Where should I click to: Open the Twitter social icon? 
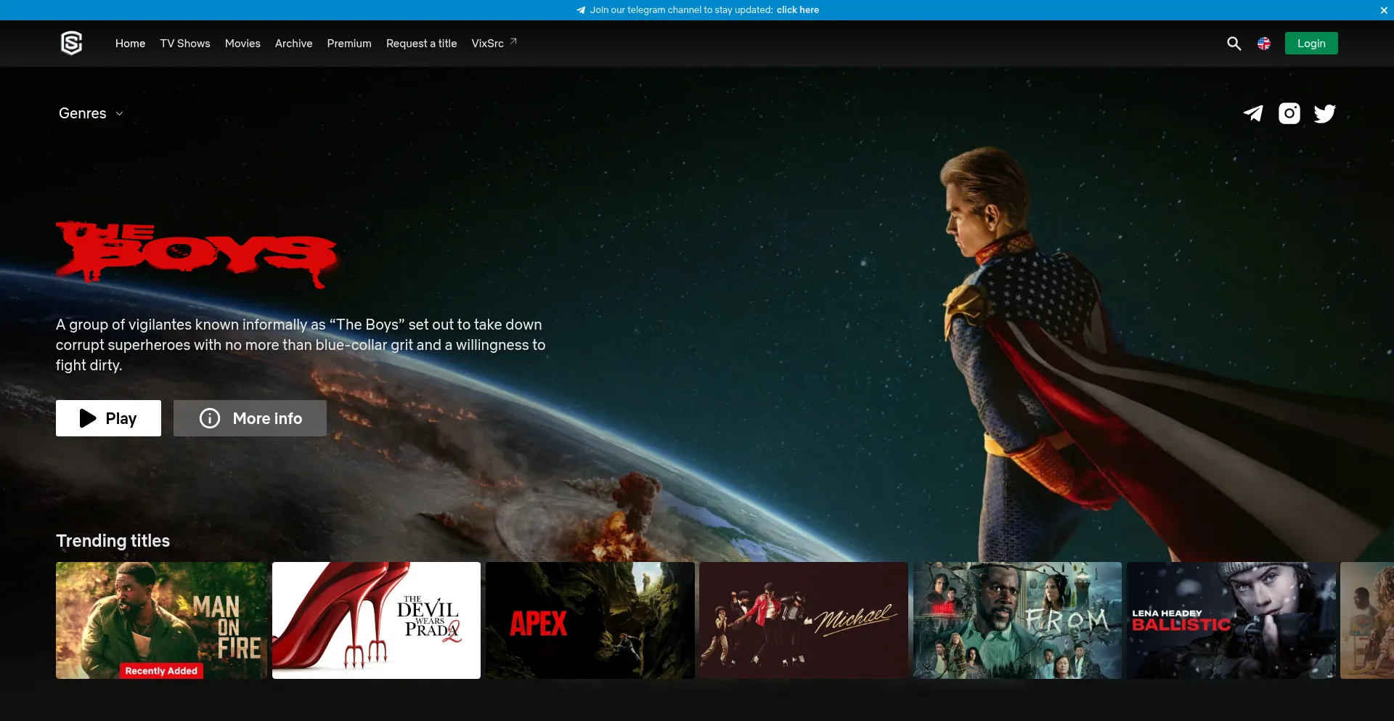point(1325,113)
